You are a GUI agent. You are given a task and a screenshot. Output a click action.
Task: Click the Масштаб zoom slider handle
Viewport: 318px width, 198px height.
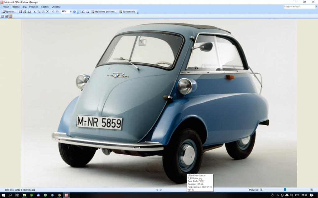[285, 190]
